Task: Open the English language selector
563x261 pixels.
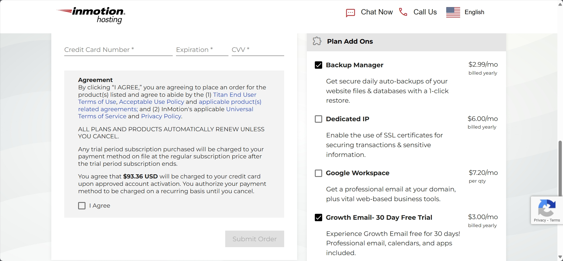Action: point(474,12)
